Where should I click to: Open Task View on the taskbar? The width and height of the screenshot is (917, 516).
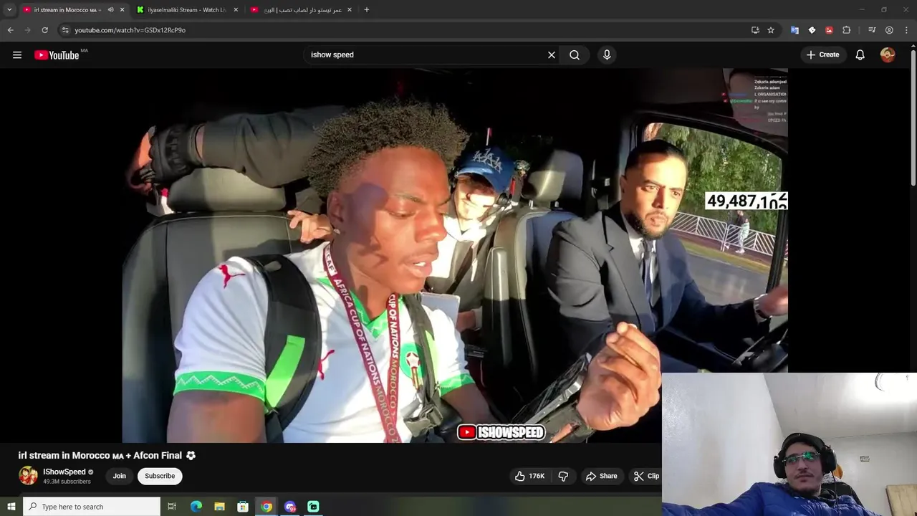[x=172, y=507]
